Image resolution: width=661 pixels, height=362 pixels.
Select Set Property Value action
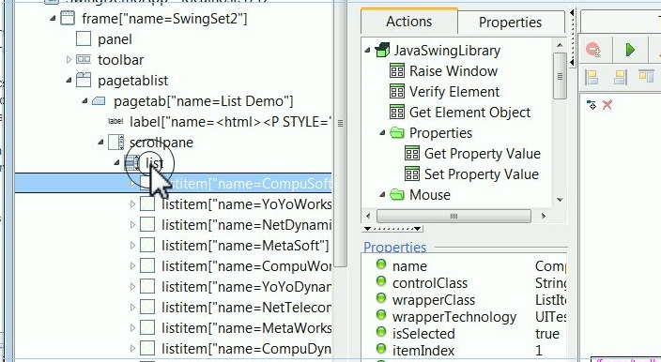coord(481,173)
